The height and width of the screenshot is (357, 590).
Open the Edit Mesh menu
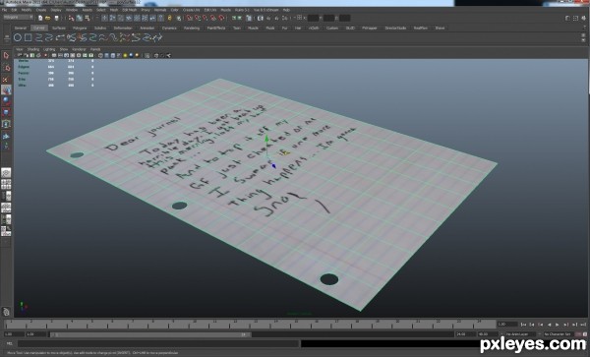coord(130,10)
